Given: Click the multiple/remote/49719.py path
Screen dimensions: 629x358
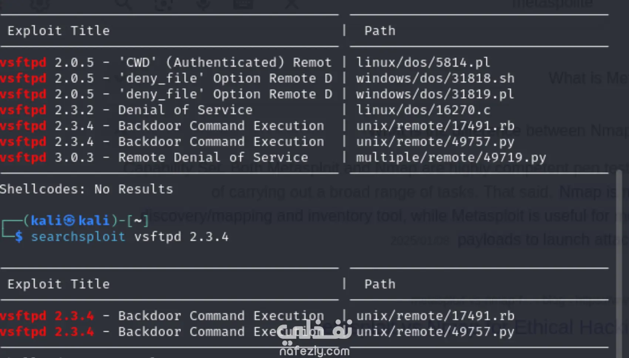Looking at the screenshot, I should (x=451, y=158).
